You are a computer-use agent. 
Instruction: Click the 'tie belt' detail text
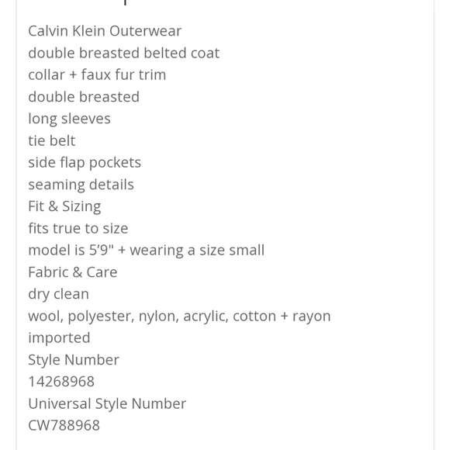click(52, 140)
